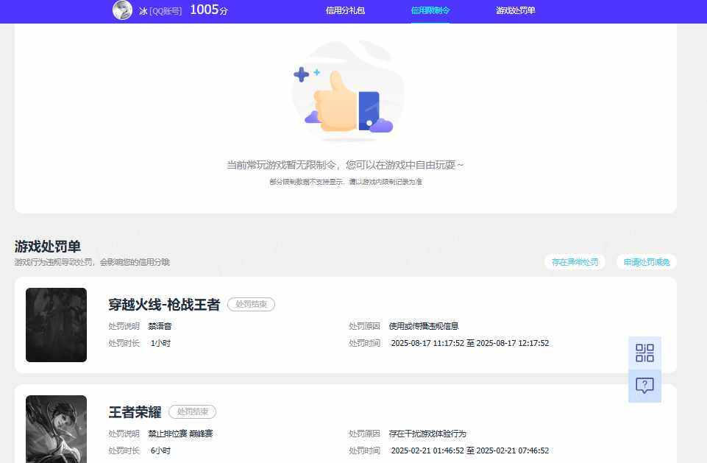Click the thumbs-up empty state illustration

[x=348, y=91]
